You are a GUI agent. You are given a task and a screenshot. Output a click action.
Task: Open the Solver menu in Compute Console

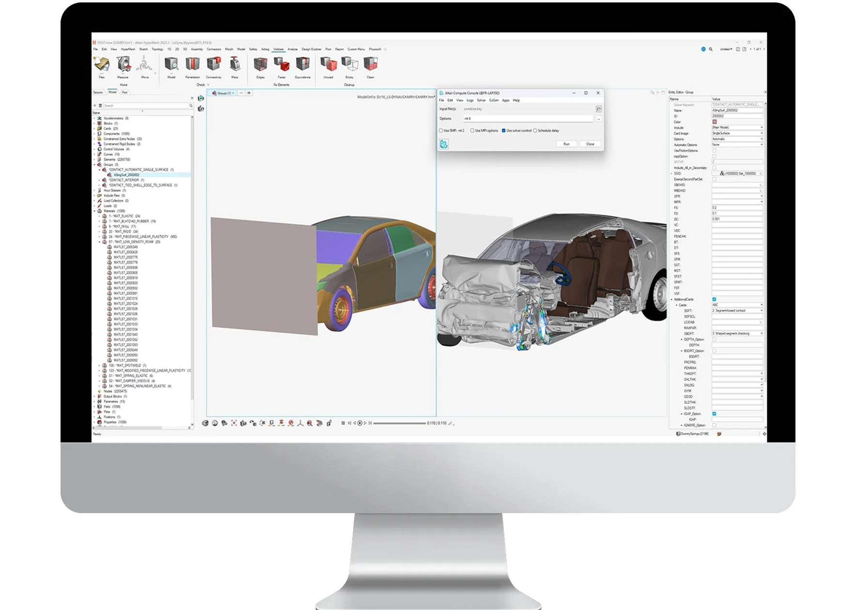pos(481,100)
